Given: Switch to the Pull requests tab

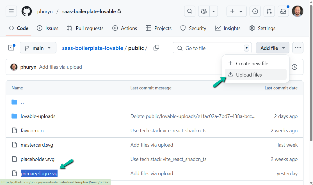Looking at the screenshot, I should pyautogui.click(x=85, y=28).
